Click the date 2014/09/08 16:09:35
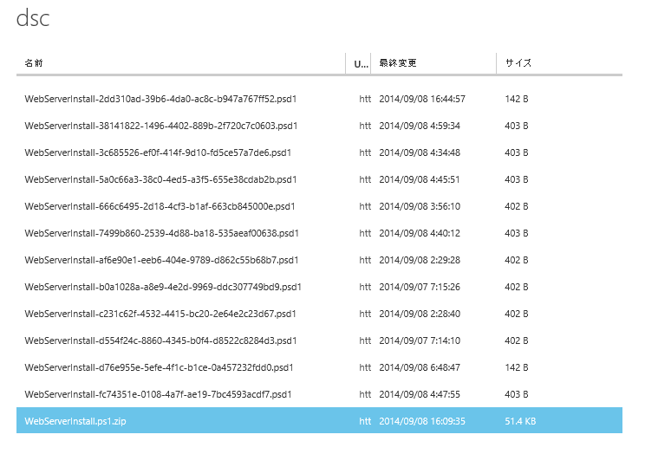Screen dimensions: 645x454 pos(422,421)
